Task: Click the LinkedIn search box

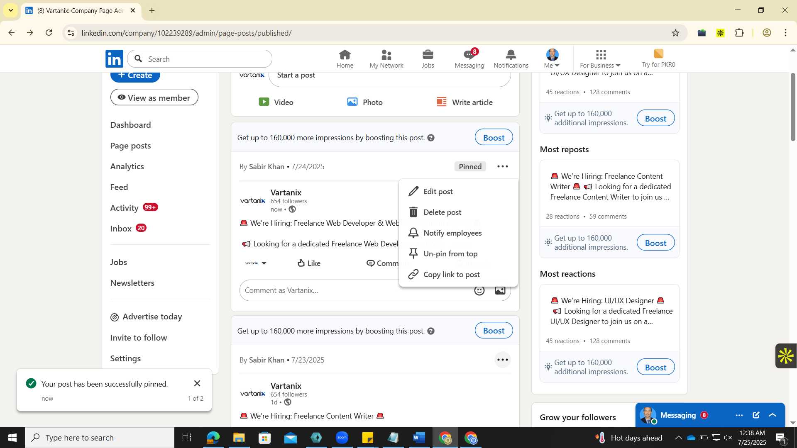Action: tap(200, 59)
